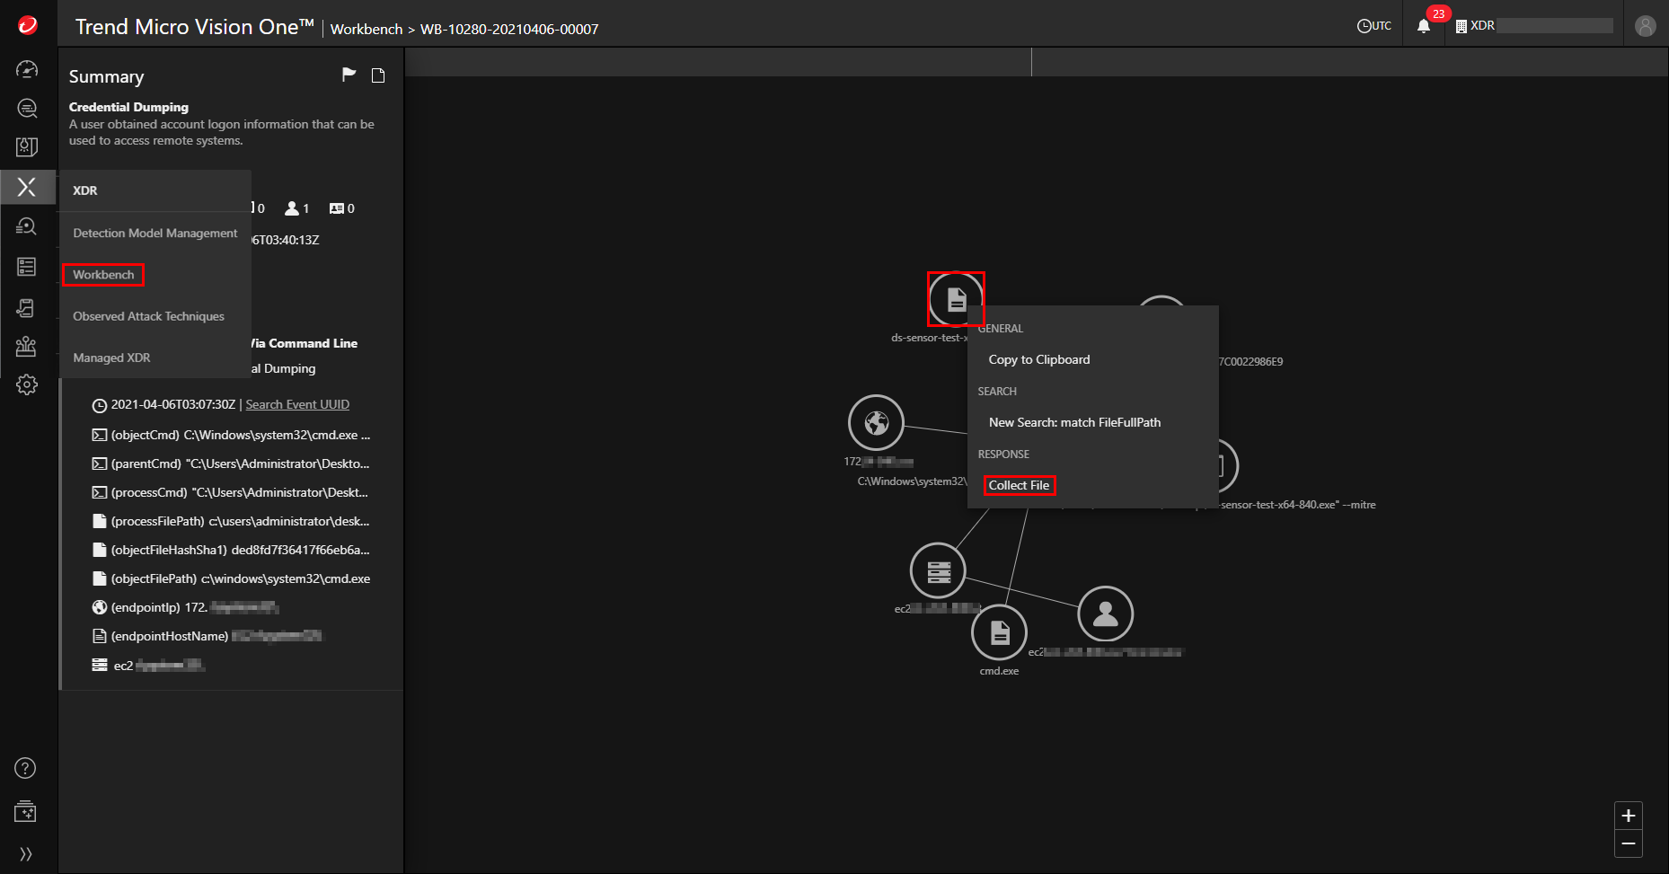Viewport: 1669px width, 874px height.
Task: Click the document icon next to the flag
Action: point(378,75)
